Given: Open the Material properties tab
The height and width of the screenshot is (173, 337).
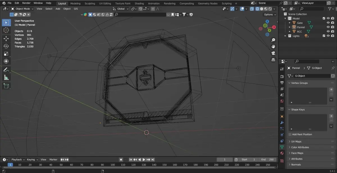Looking at the screenshot, I should pyautogui.click(x=282, y=153).
